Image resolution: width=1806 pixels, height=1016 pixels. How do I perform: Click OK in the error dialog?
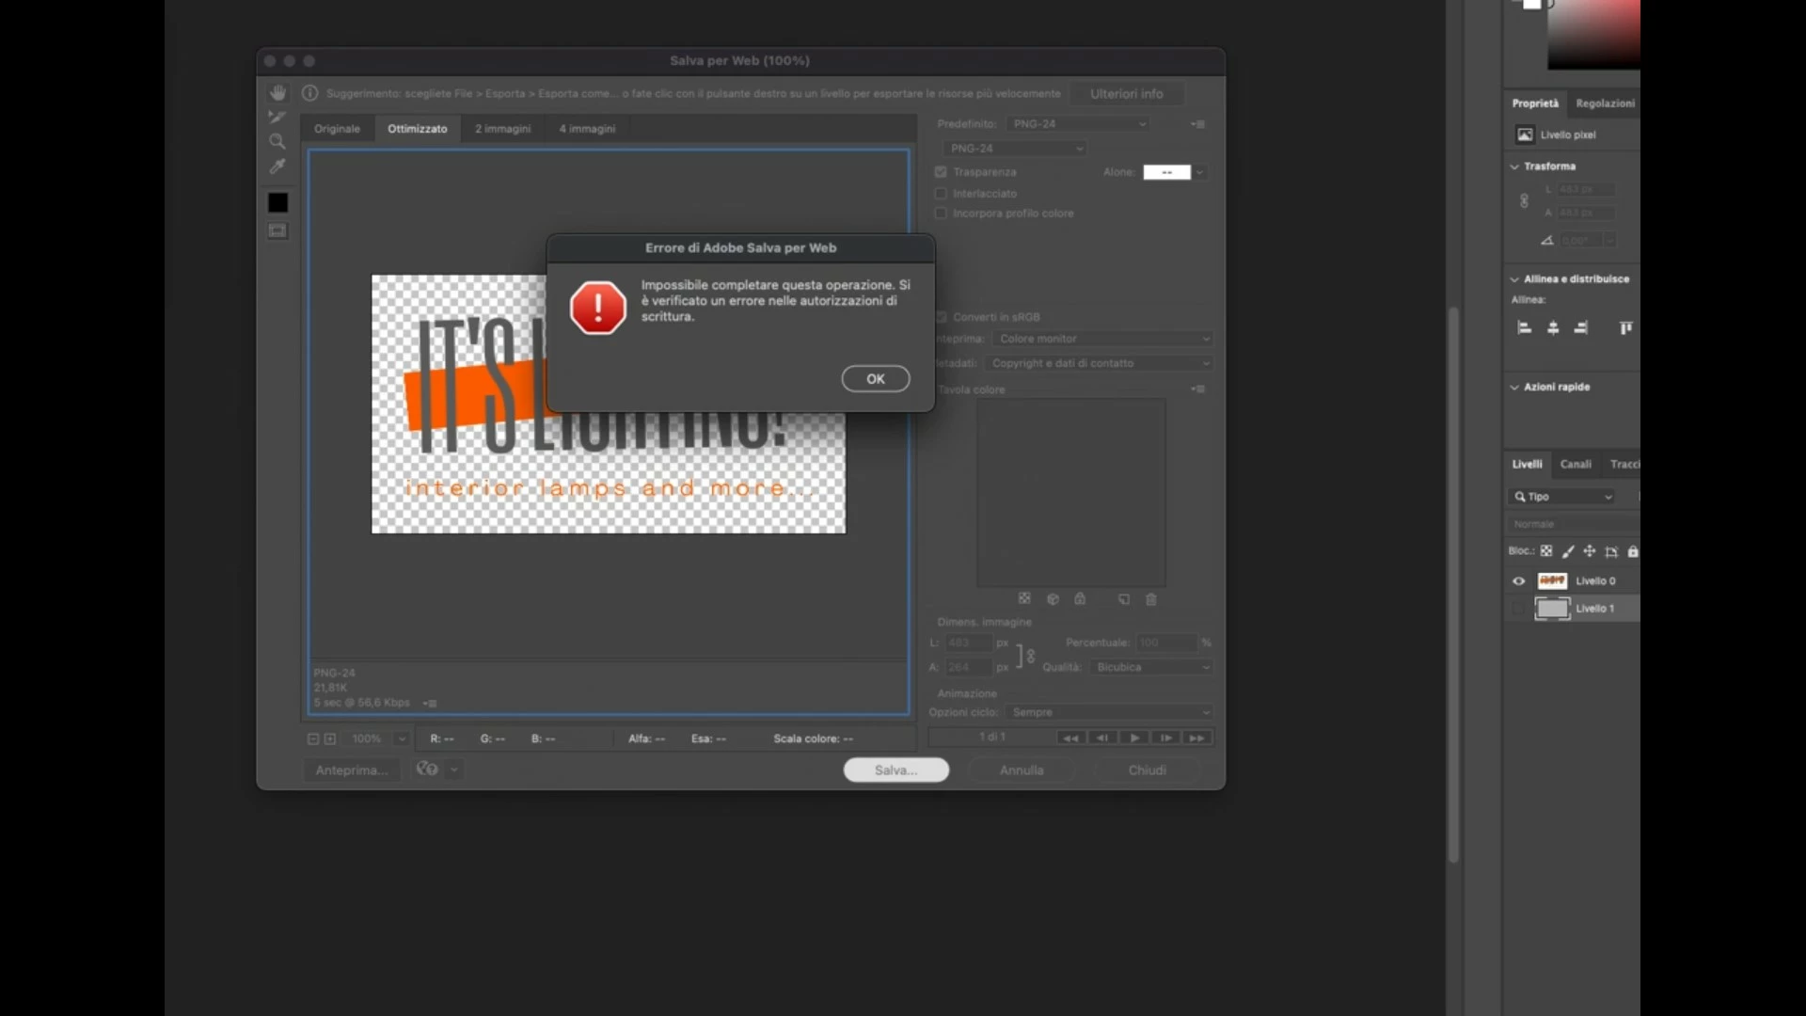click(x=875, y=378)
